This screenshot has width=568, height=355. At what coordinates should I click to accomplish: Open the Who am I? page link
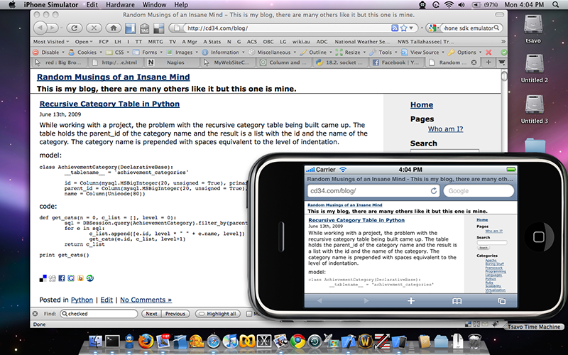[445, 129]
